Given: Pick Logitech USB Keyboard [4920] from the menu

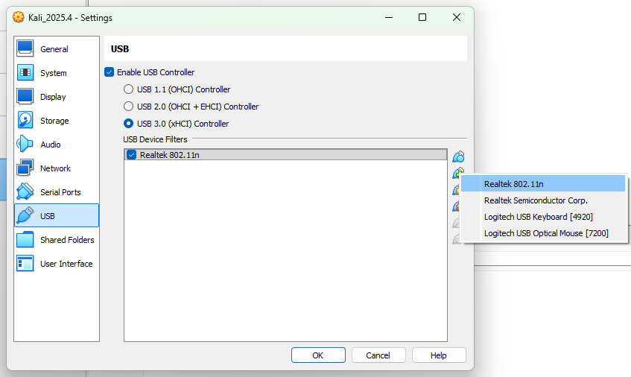Looking at the screenshot, I should (538, 217).
